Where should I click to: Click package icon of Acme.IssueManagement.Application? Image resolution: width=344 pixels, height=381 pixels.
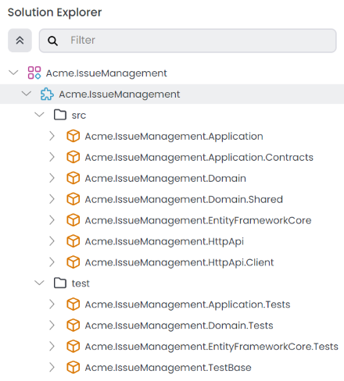(x=73, y=136)
